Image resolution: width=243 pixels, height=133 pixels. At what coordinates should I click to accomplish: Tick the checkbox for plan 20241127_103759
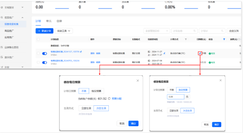click(x=38, y=53)
